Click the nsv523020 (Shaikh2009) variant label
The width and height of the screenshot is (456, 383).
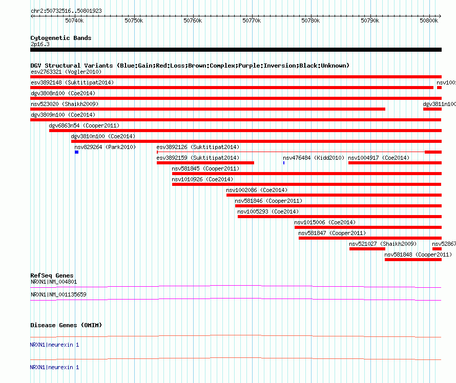click(65, 104)
